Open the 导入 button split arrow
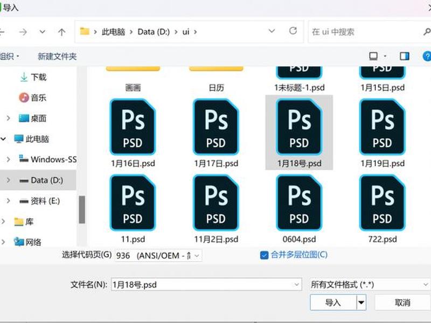The image size is (431, 323). point(361,303)
